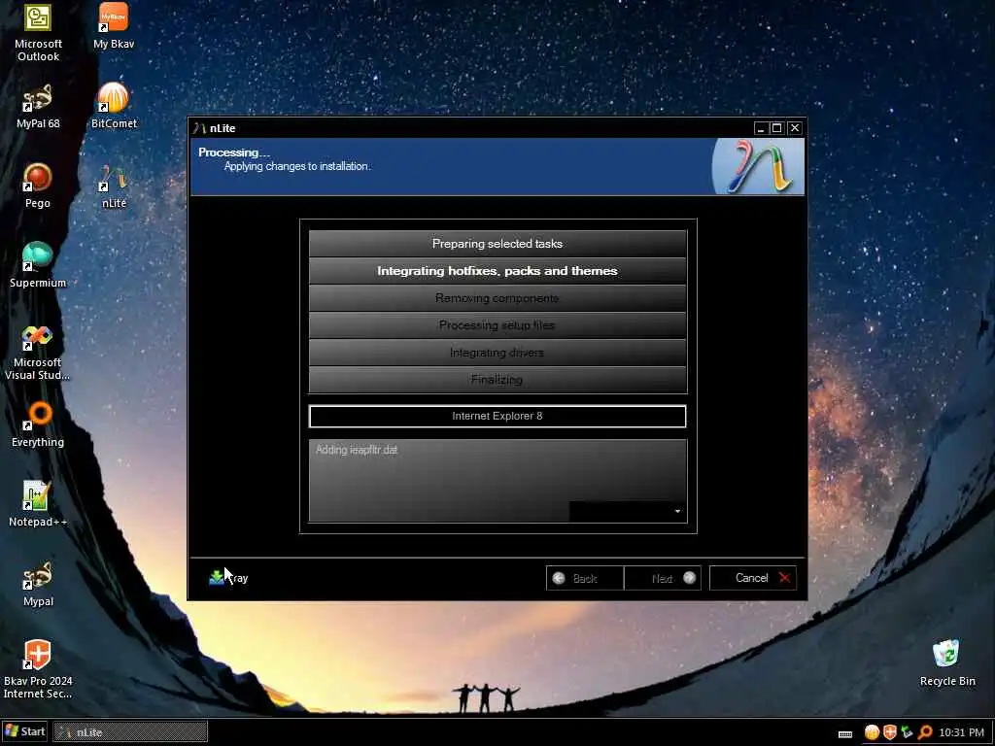Minimize the nLite window
The height and width of the screenshot is (746, 995).
click(x=760, y=128)
